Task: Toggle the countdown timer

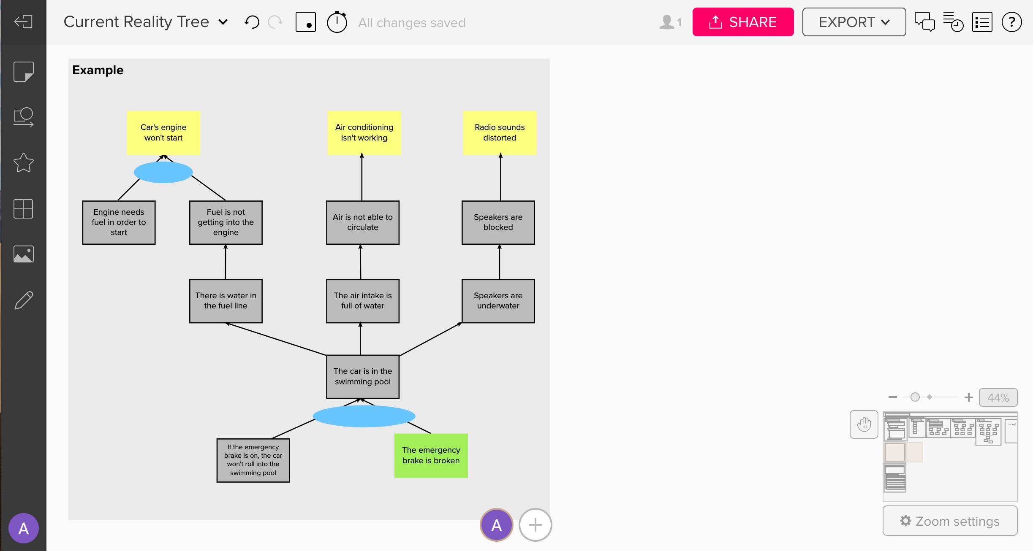Action: (337, 22)
